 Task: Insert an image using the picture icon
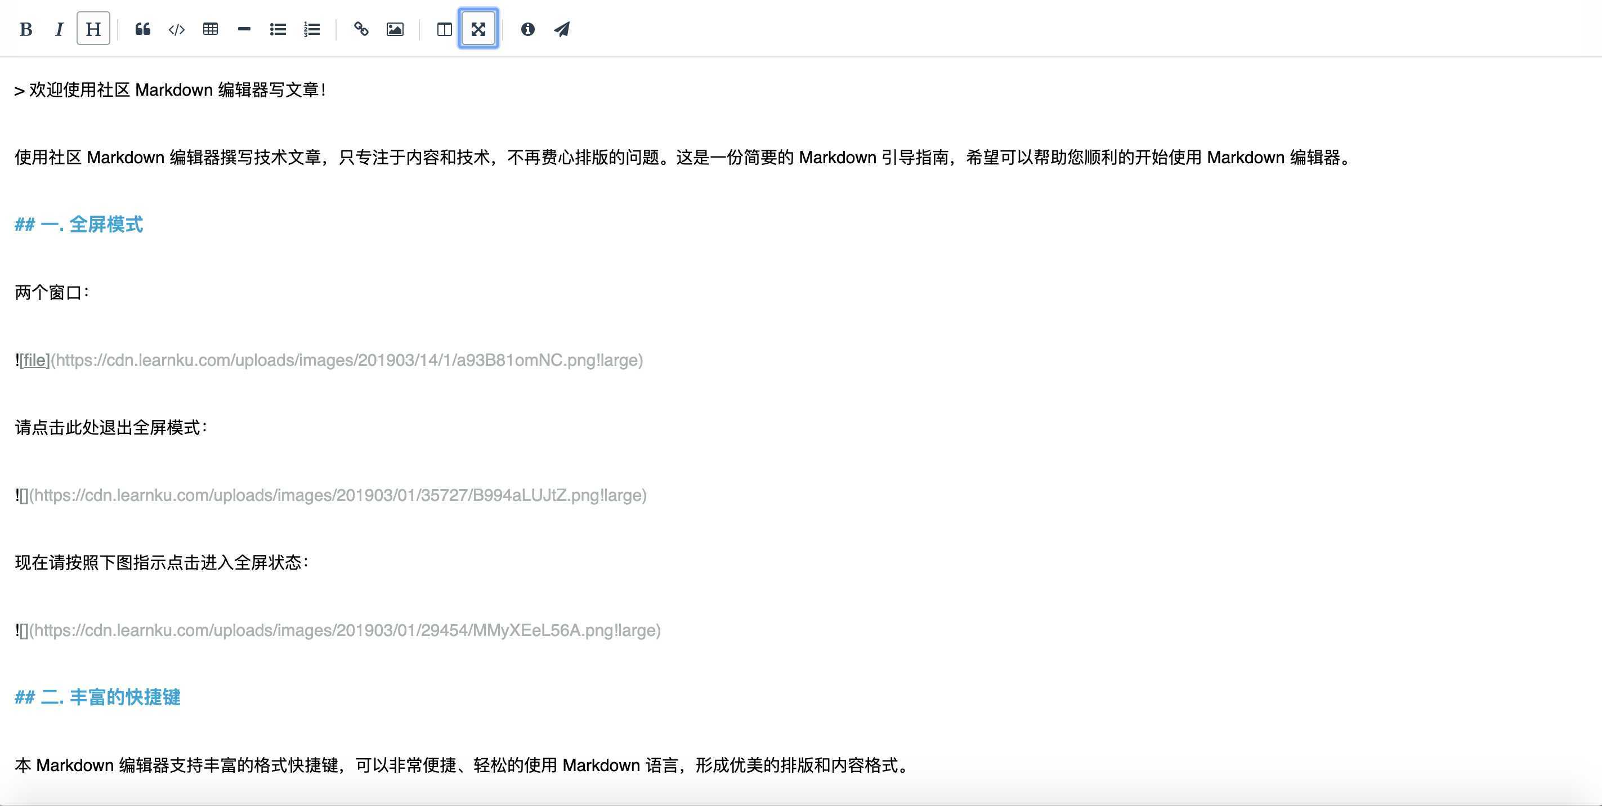point(395,29)
